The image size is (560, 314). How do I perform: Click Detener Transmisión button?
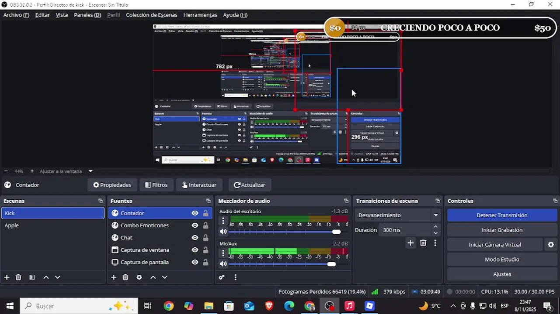point(502,215)
